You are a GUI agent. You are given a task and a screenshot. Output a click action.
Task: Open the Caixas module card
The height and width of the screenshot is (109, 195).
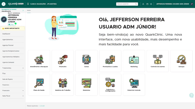87,61
